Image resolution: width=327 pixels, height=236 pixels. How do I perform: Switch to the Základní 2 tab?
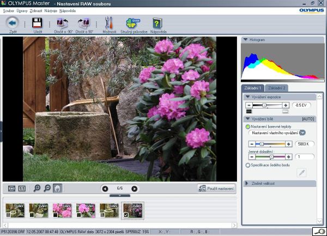[x=277, y=88]
